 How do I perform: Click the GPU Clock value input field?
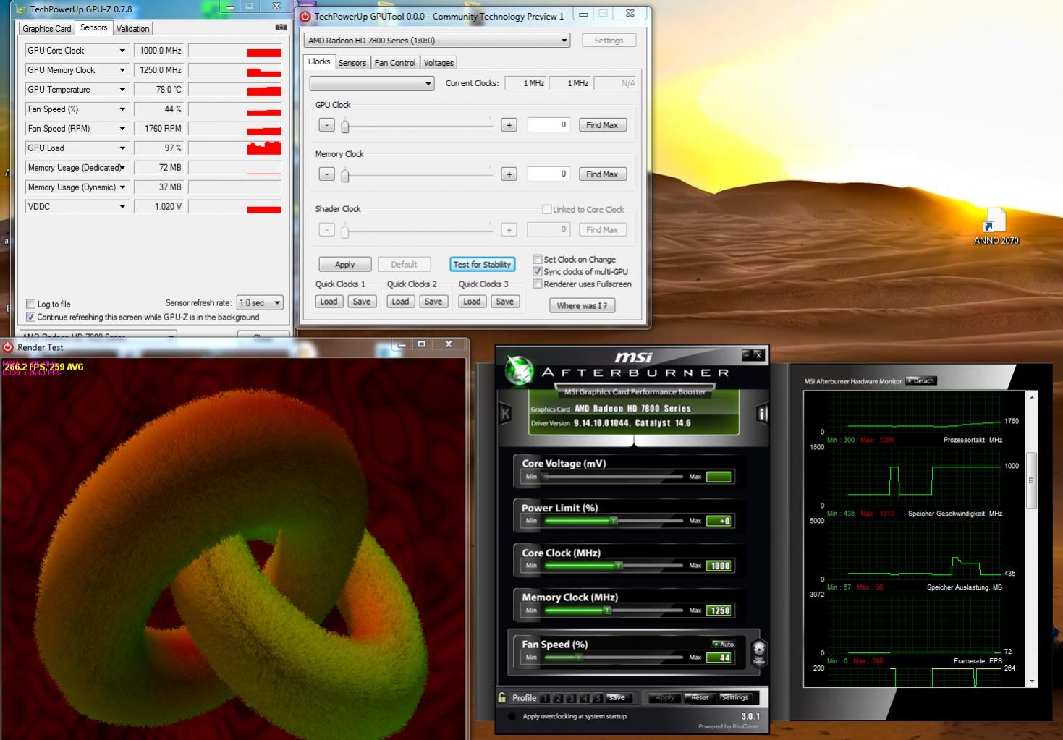pyautogui.click(x=549, y=124)
